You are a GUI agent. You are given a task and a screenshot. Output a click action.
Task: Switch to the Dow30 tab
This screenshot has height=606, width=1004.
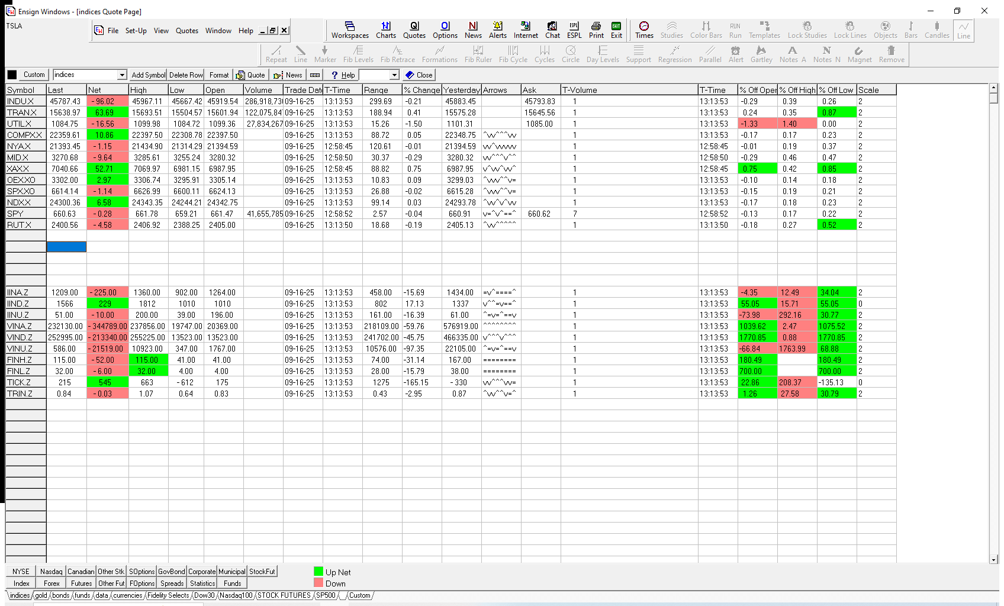click(204, 595)
